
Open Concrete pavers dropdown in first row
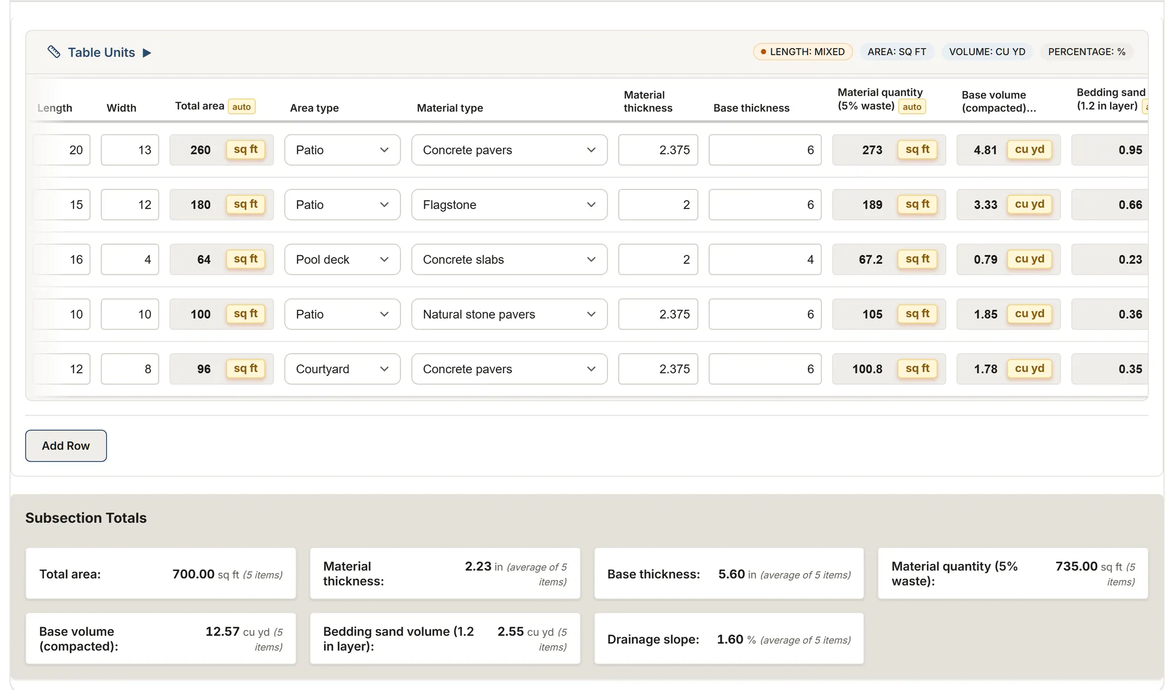[x=509, y=150]
